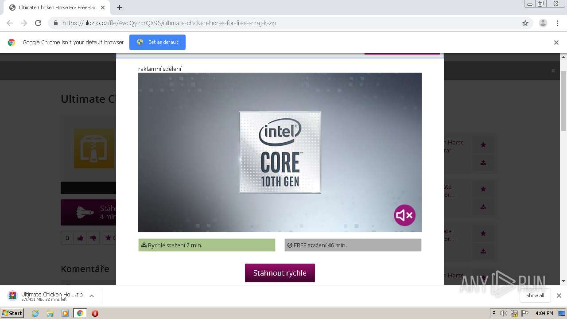
Task: Click Show all downloads
Action: click(535, 296)
